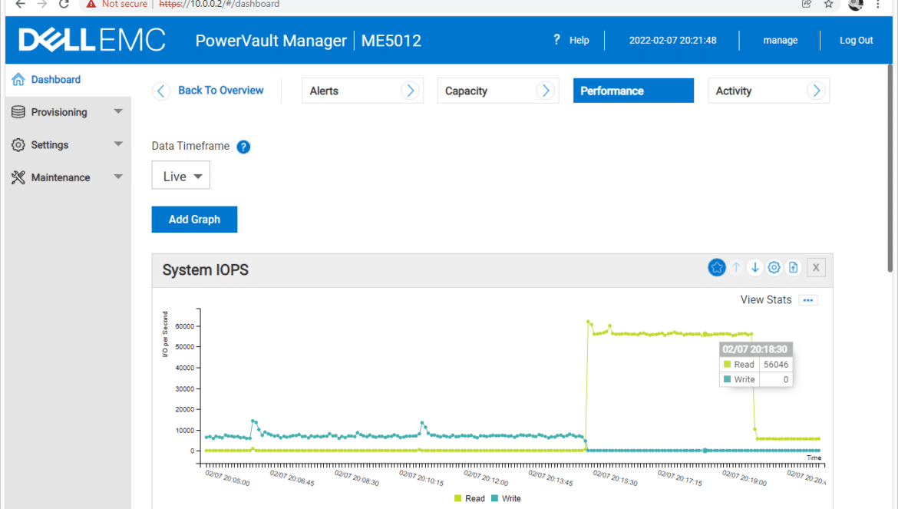Click the Activity tab right chevron

tap(816, 91)
